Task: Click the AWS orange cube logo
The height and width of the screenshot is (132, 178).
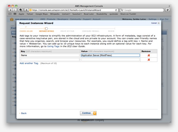Action: [12, 19]
